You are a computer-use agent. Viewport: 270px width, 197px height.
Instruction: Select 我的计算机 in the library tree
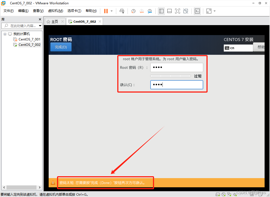point(22,34)
